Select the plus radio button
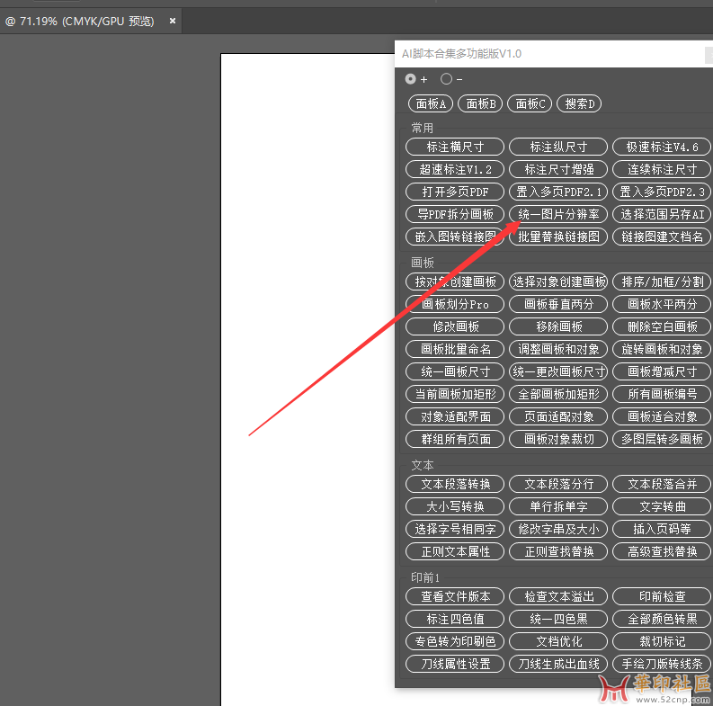 click(x=411, y=79)
